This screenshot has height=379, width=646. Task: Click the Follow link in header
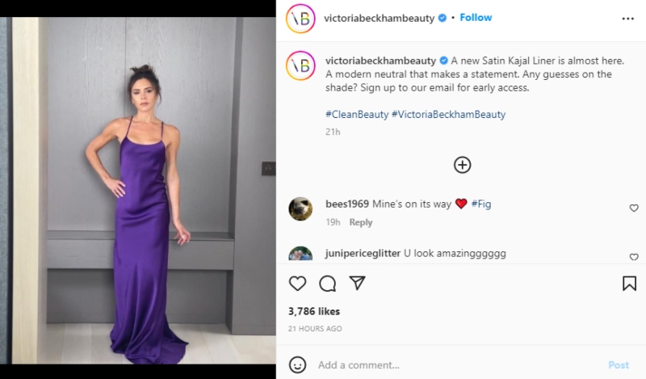[x=476, y=18]
